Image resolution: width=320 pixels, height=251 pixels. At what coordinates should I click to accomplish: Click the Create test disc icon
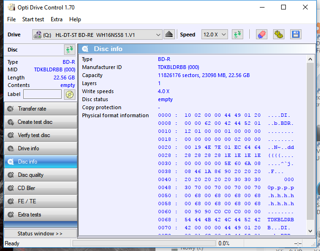pyautogui.click(x=10, y=122)
